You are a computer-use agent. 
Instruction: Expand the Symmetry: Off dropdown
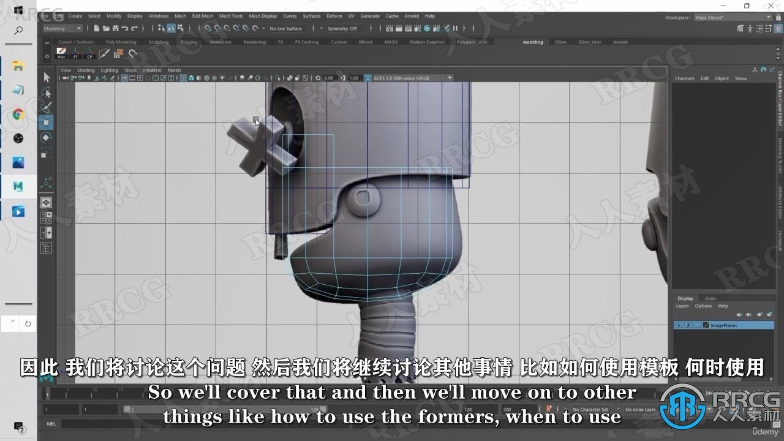point(345,28)
